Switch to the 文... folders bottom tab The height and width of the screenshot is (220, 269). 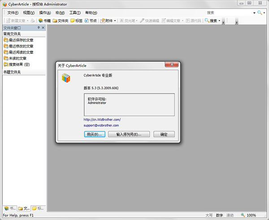tap(24, 208)
